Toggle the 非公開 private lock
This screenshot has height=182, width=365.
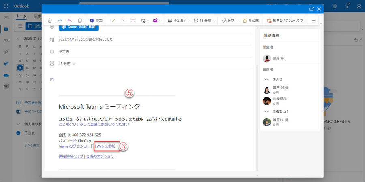point(251,21)
